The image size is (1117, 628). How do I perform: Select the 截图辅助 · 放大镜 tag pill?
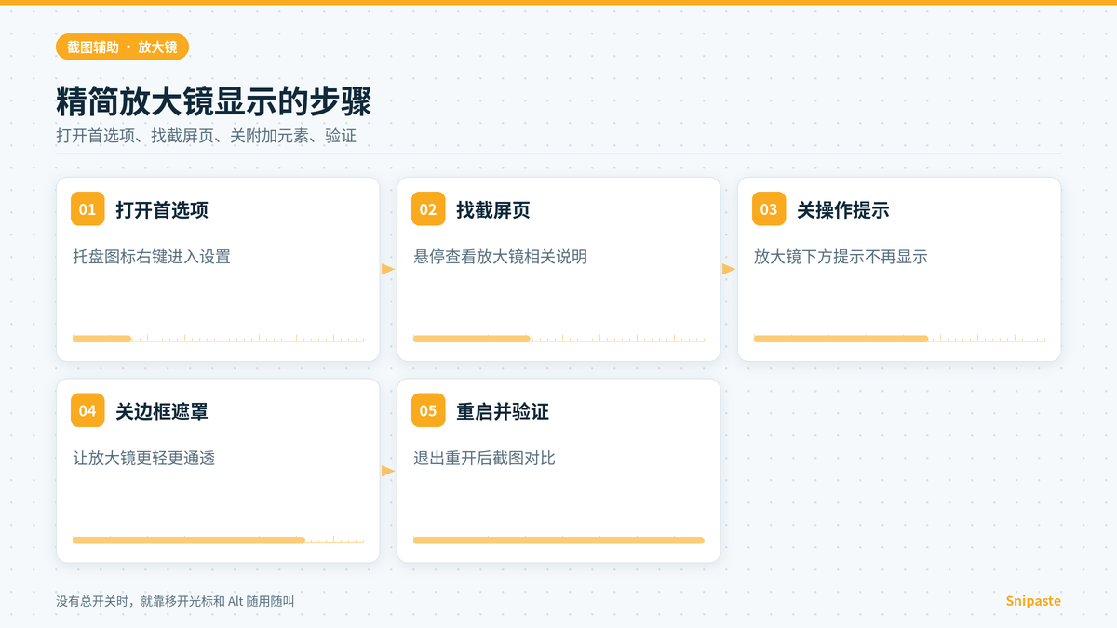(x=122, y=47)
